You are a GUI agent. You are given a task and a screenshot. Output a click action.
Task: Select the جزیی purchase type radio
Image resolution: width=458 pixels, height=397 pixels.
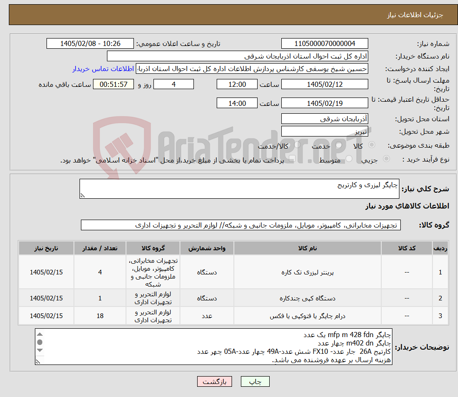pos(386,159)
